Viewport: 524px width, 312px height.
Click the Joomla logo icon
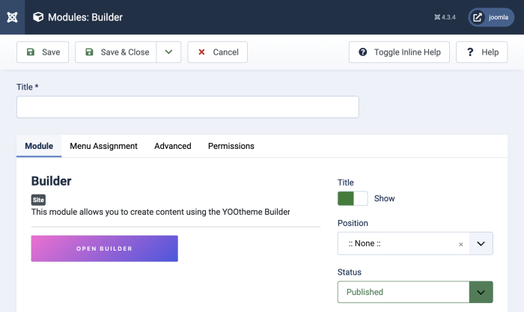(13, 17)
